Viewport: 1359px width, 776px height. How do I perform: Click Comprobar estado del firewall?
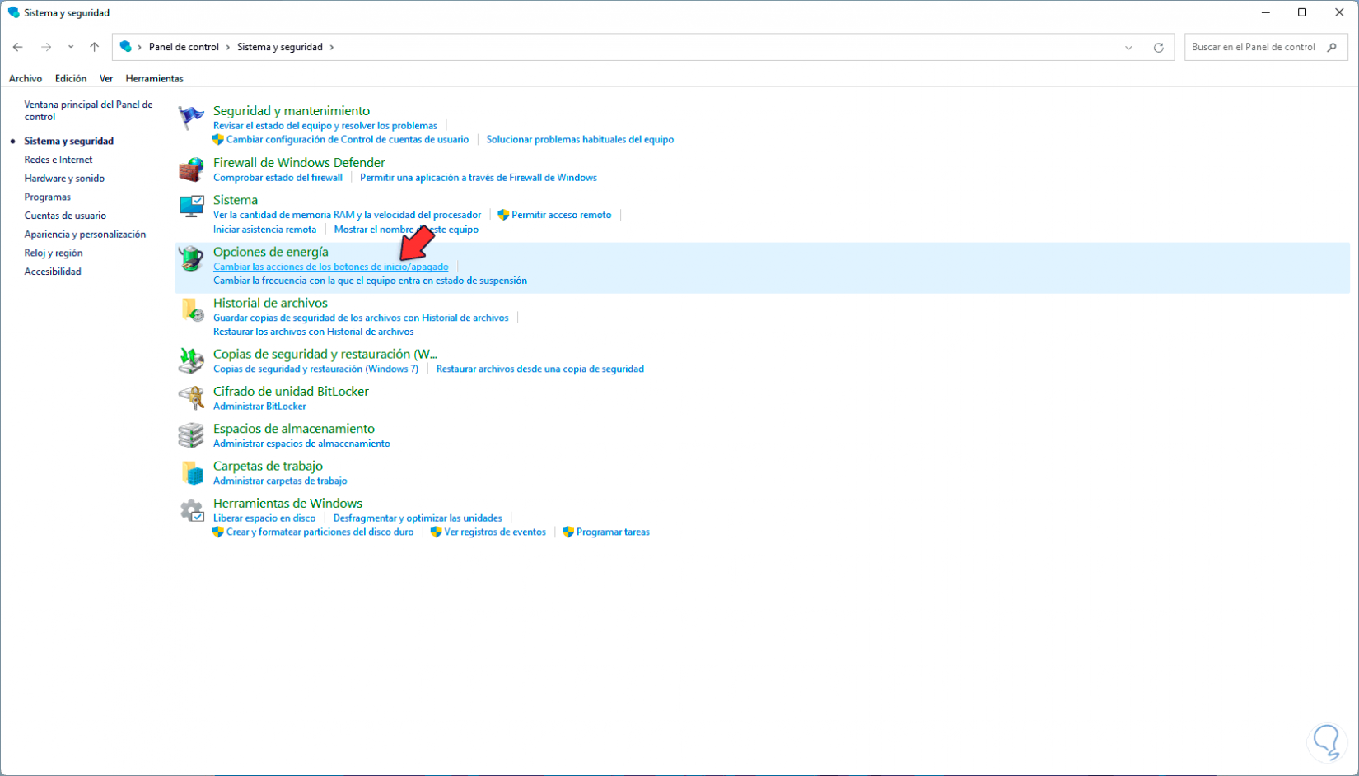point(278,178)
